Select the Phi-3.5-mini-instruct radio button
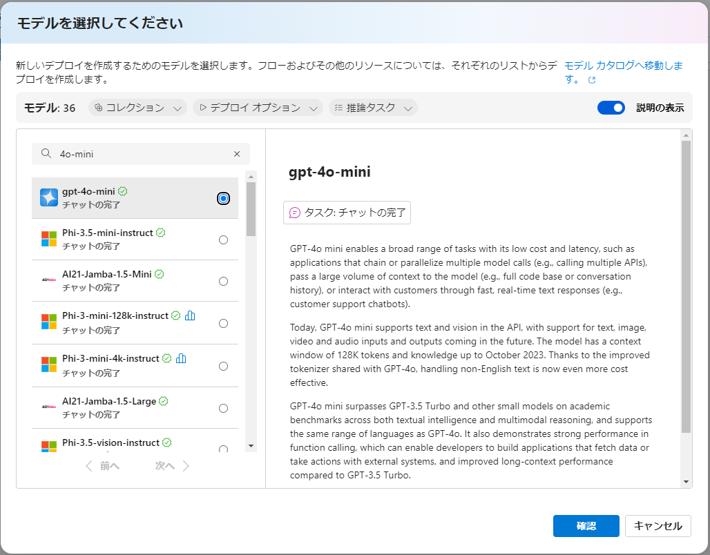This screenshot has width=710, height=555. 223,240
